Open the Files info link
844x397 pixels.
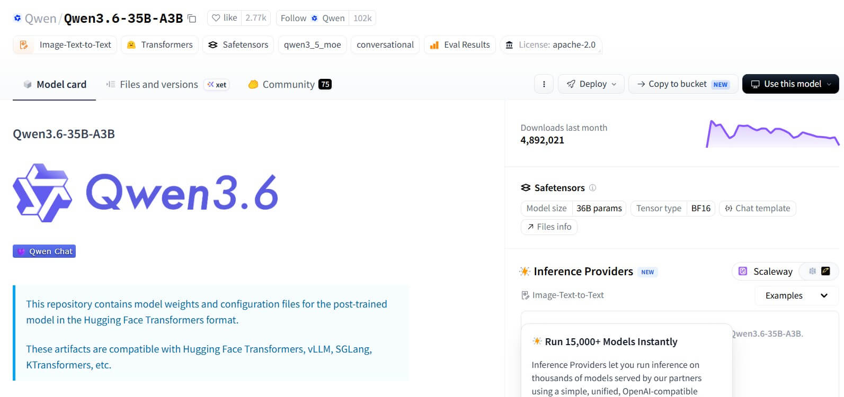point(549,227)
